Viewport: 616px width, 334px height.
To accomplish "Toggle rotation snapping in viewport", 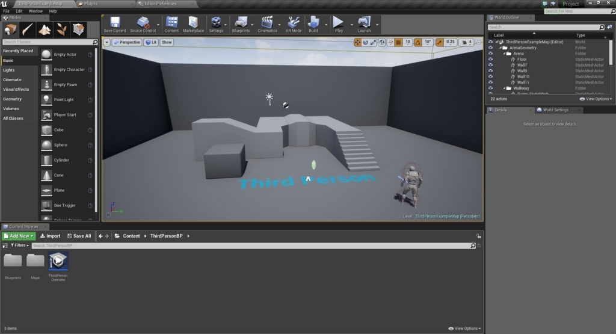I will 417,42.
